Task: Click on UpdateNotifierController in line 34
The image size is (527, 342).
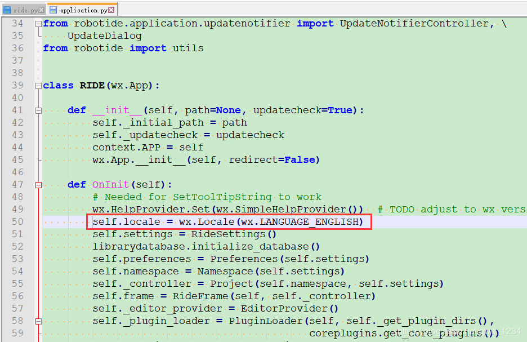Action: click(414, 24)
